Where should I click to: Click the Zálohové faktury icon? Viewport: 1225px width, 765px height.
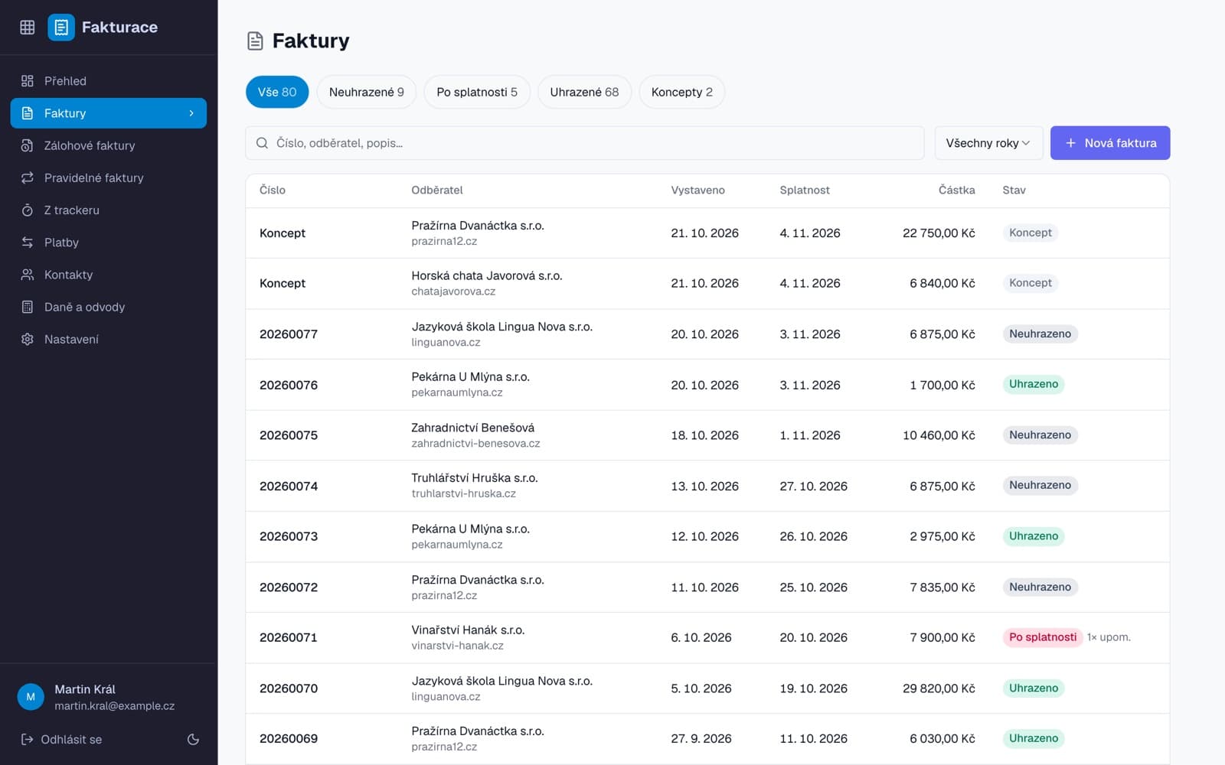coord(28,145)
